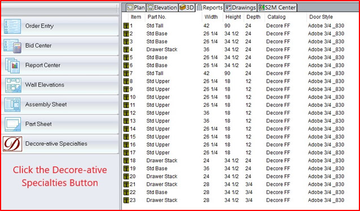Click the cabinet icon for item 16
This screenshot has width=360, height=211.
(x=126, y=145)
